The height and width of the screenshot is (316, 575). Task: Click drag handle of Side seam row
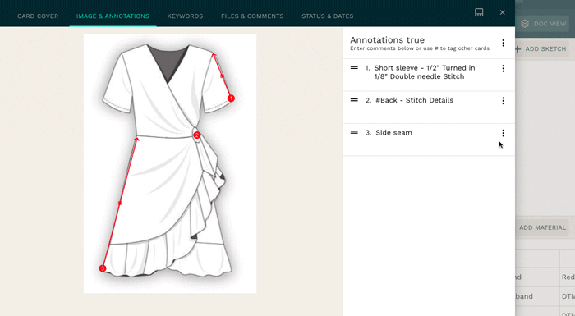(x=354, y=132)
